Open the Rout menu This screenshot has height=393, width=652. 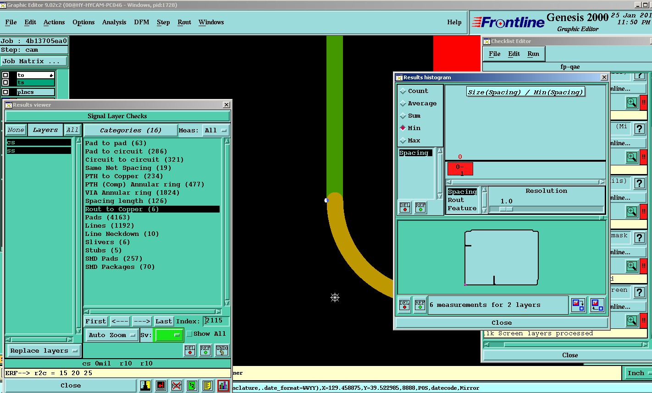184,22
